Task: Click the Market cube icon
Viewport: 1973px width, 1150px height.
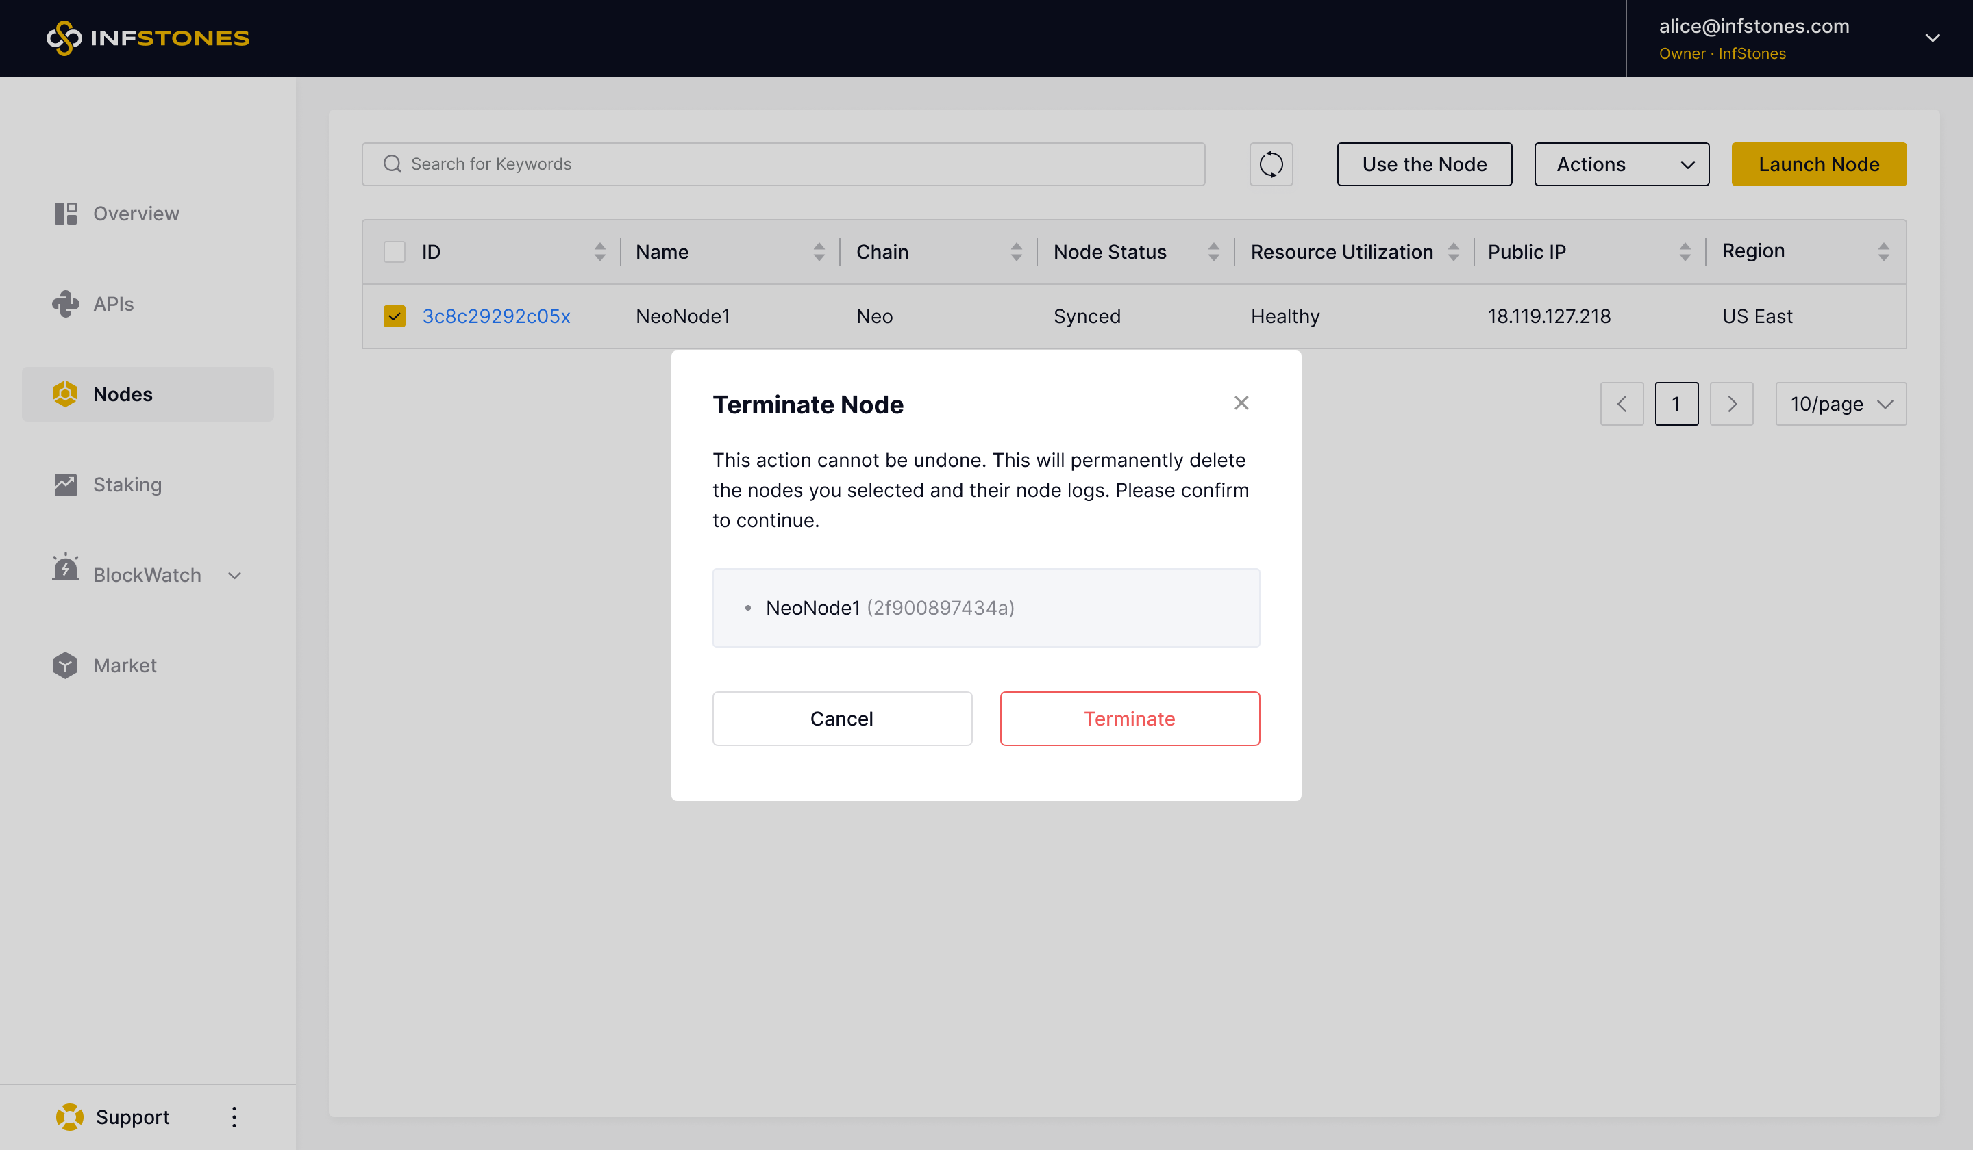Action: 66,665
